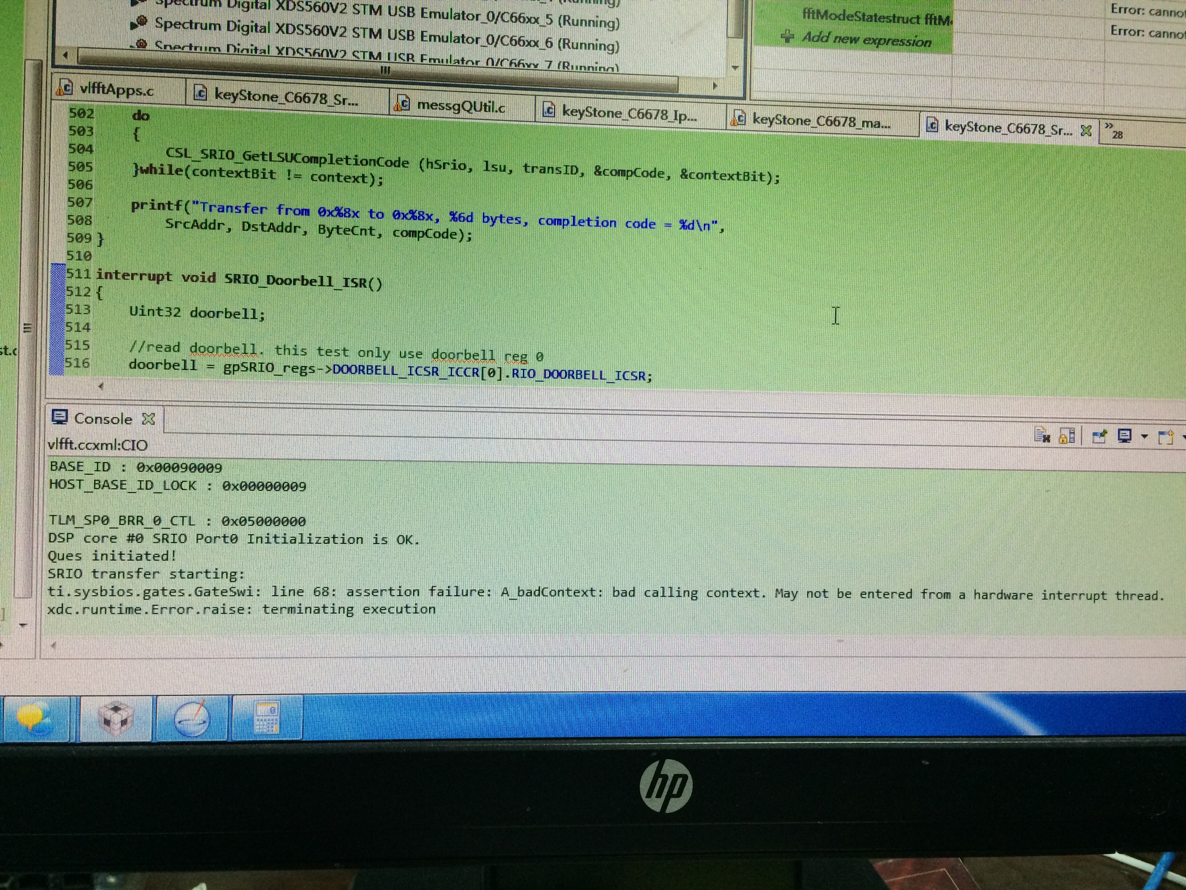
Task: Click the Open Console icon
Action: click(1166, 438)
